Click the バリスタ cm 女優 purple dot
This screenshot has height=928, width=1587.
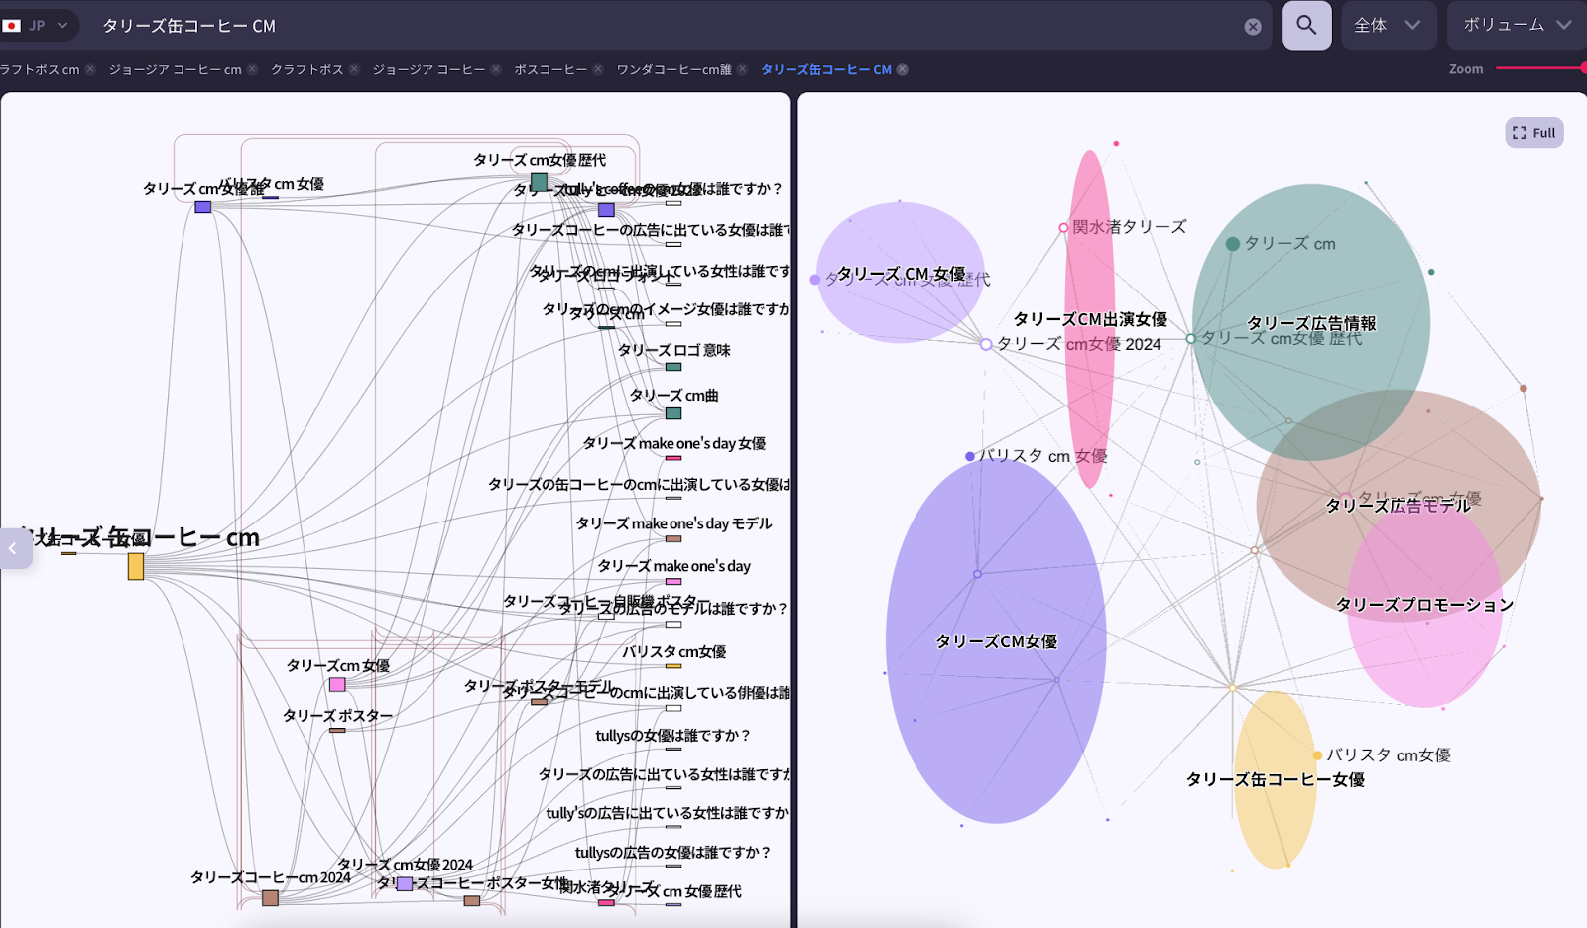pyautogui.click(x=970, y=457)
